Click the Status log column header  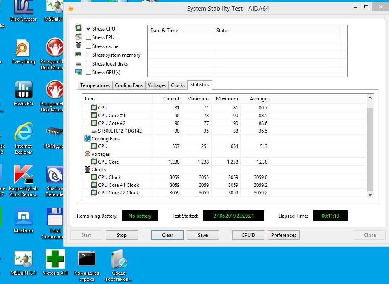(x=277, y=31)
